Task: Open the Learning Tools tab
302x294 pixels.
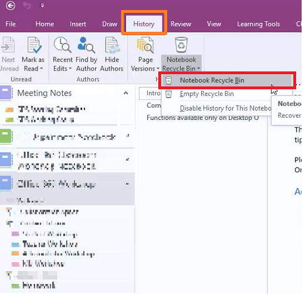Action: pyautogui.click(x=259, y=24)
